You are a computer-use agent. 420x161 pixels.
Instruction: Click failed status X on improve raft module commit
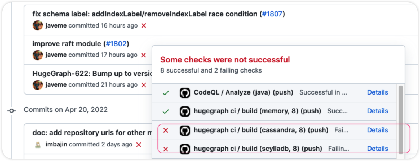pos(143,55)
